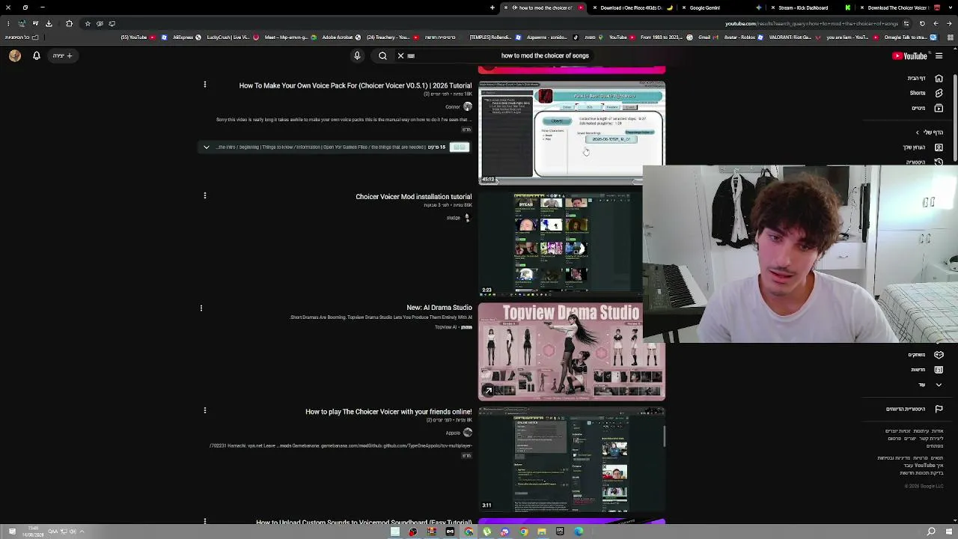Open the YouTube notifications bell
This screenshot has width=958, height=539.
pos(36,55)
